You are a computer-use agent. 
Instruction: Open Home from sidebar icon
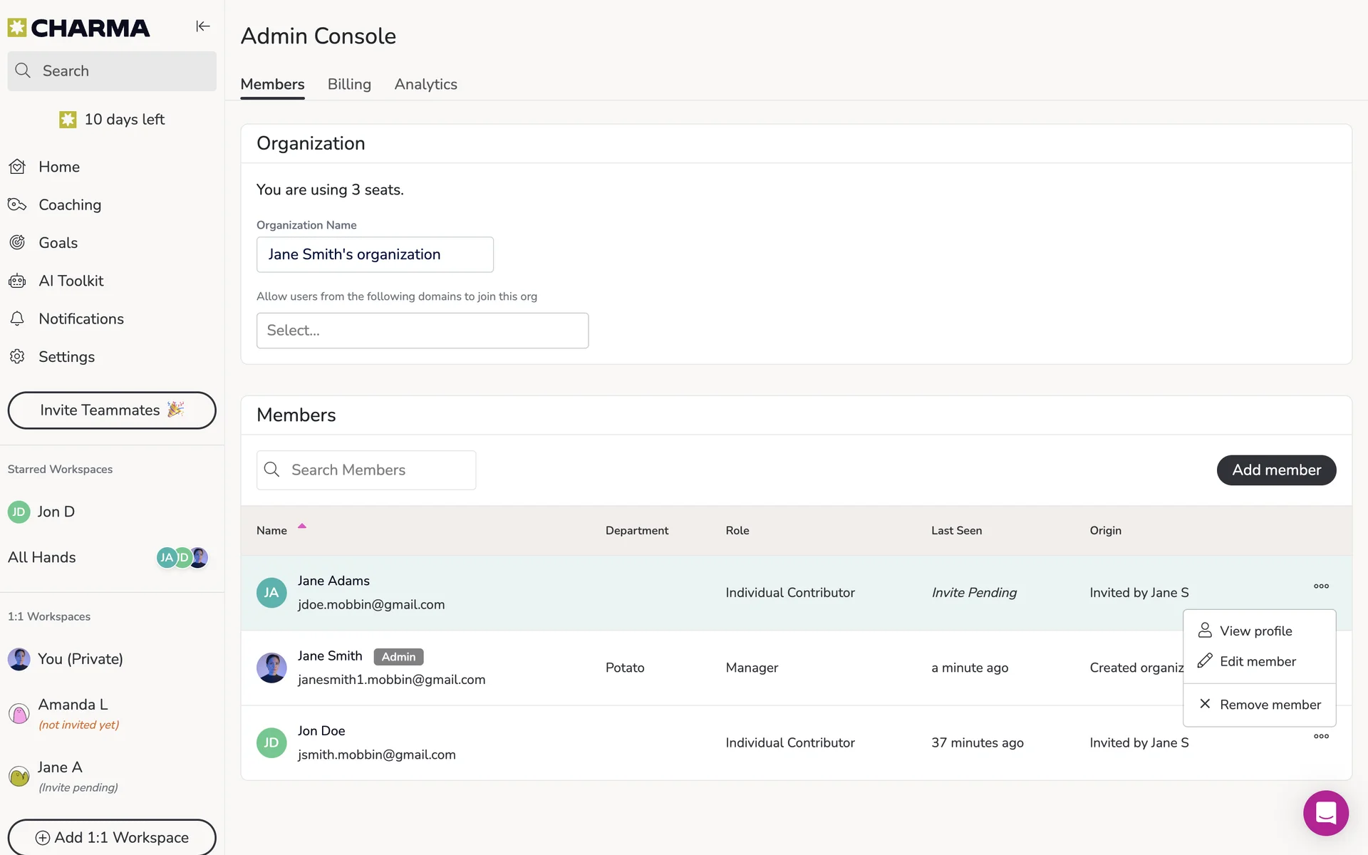(18, 167)
